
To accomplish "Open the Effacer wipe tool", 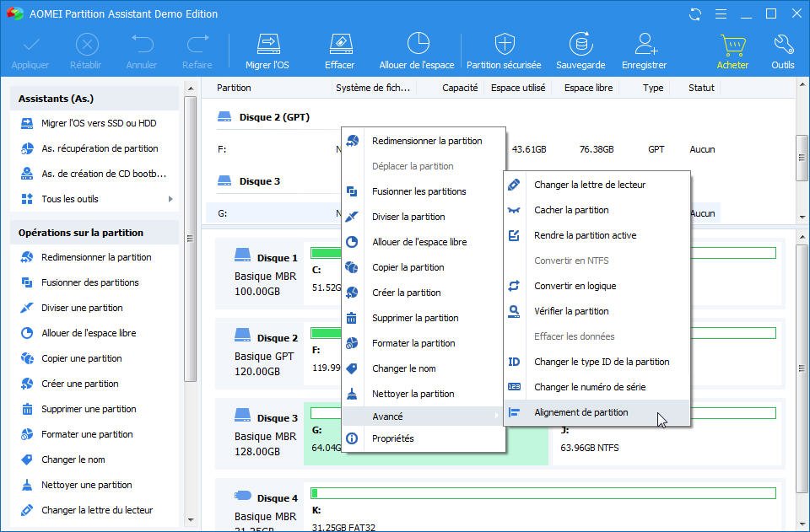I will [340, 51].
